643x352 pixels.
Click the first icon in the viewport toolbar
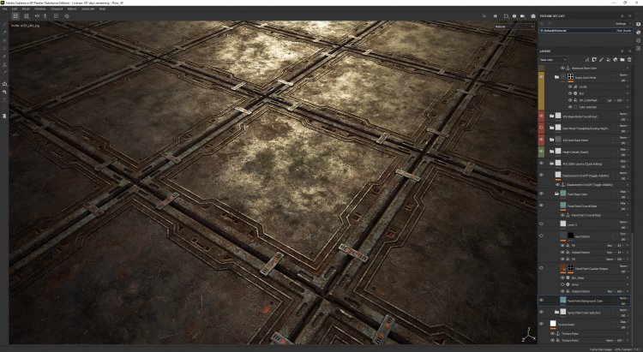click(15, 16)
